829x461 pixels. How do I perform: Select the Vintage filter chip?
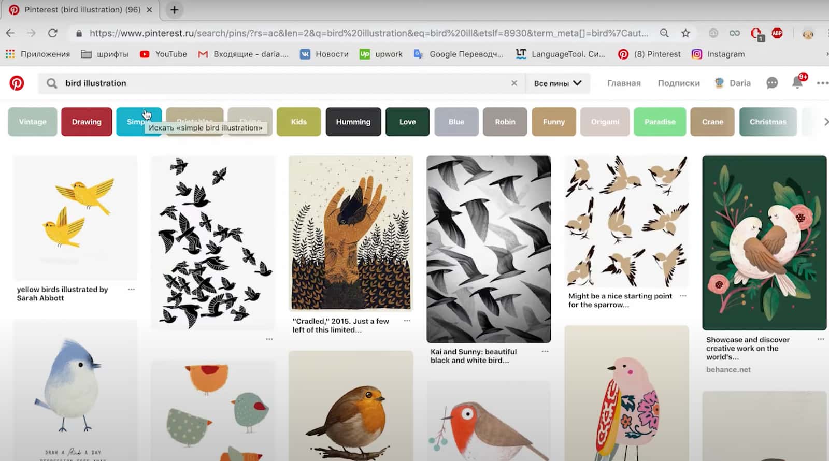pos(33,122)
